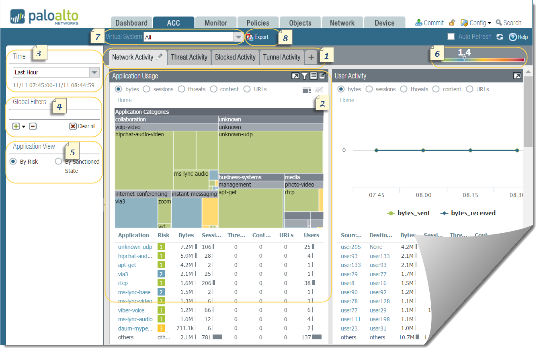The height and width of the screenshot is (351, 539).
Task: Select the sessions radio button in Application Usage
Action: (147, 89)
